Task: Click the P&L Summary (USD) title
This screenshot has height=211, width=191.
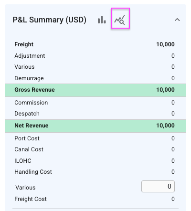Action: tap(49, 20)
